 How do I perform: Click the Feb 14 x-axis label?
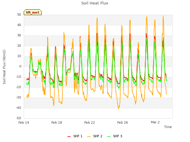click(x=24, y=122)
